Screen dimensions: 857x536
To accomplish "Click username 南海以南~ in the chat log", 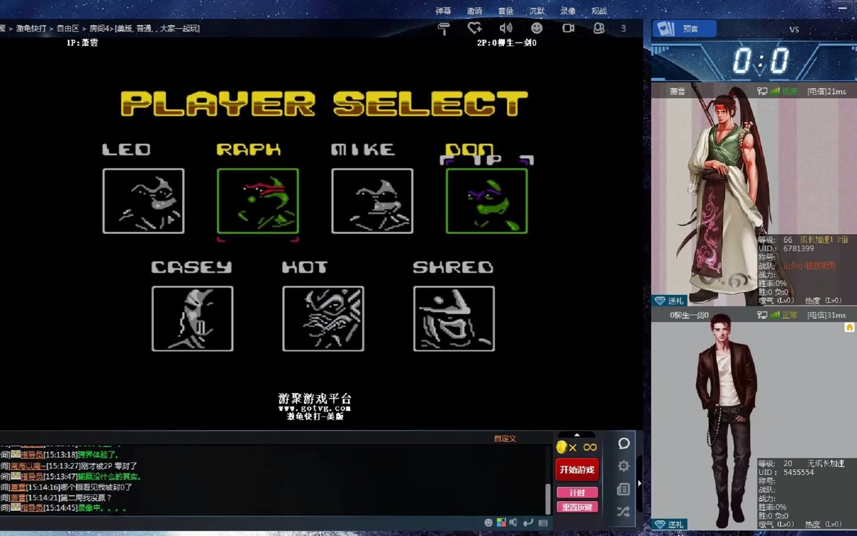I will pos(28,466).
